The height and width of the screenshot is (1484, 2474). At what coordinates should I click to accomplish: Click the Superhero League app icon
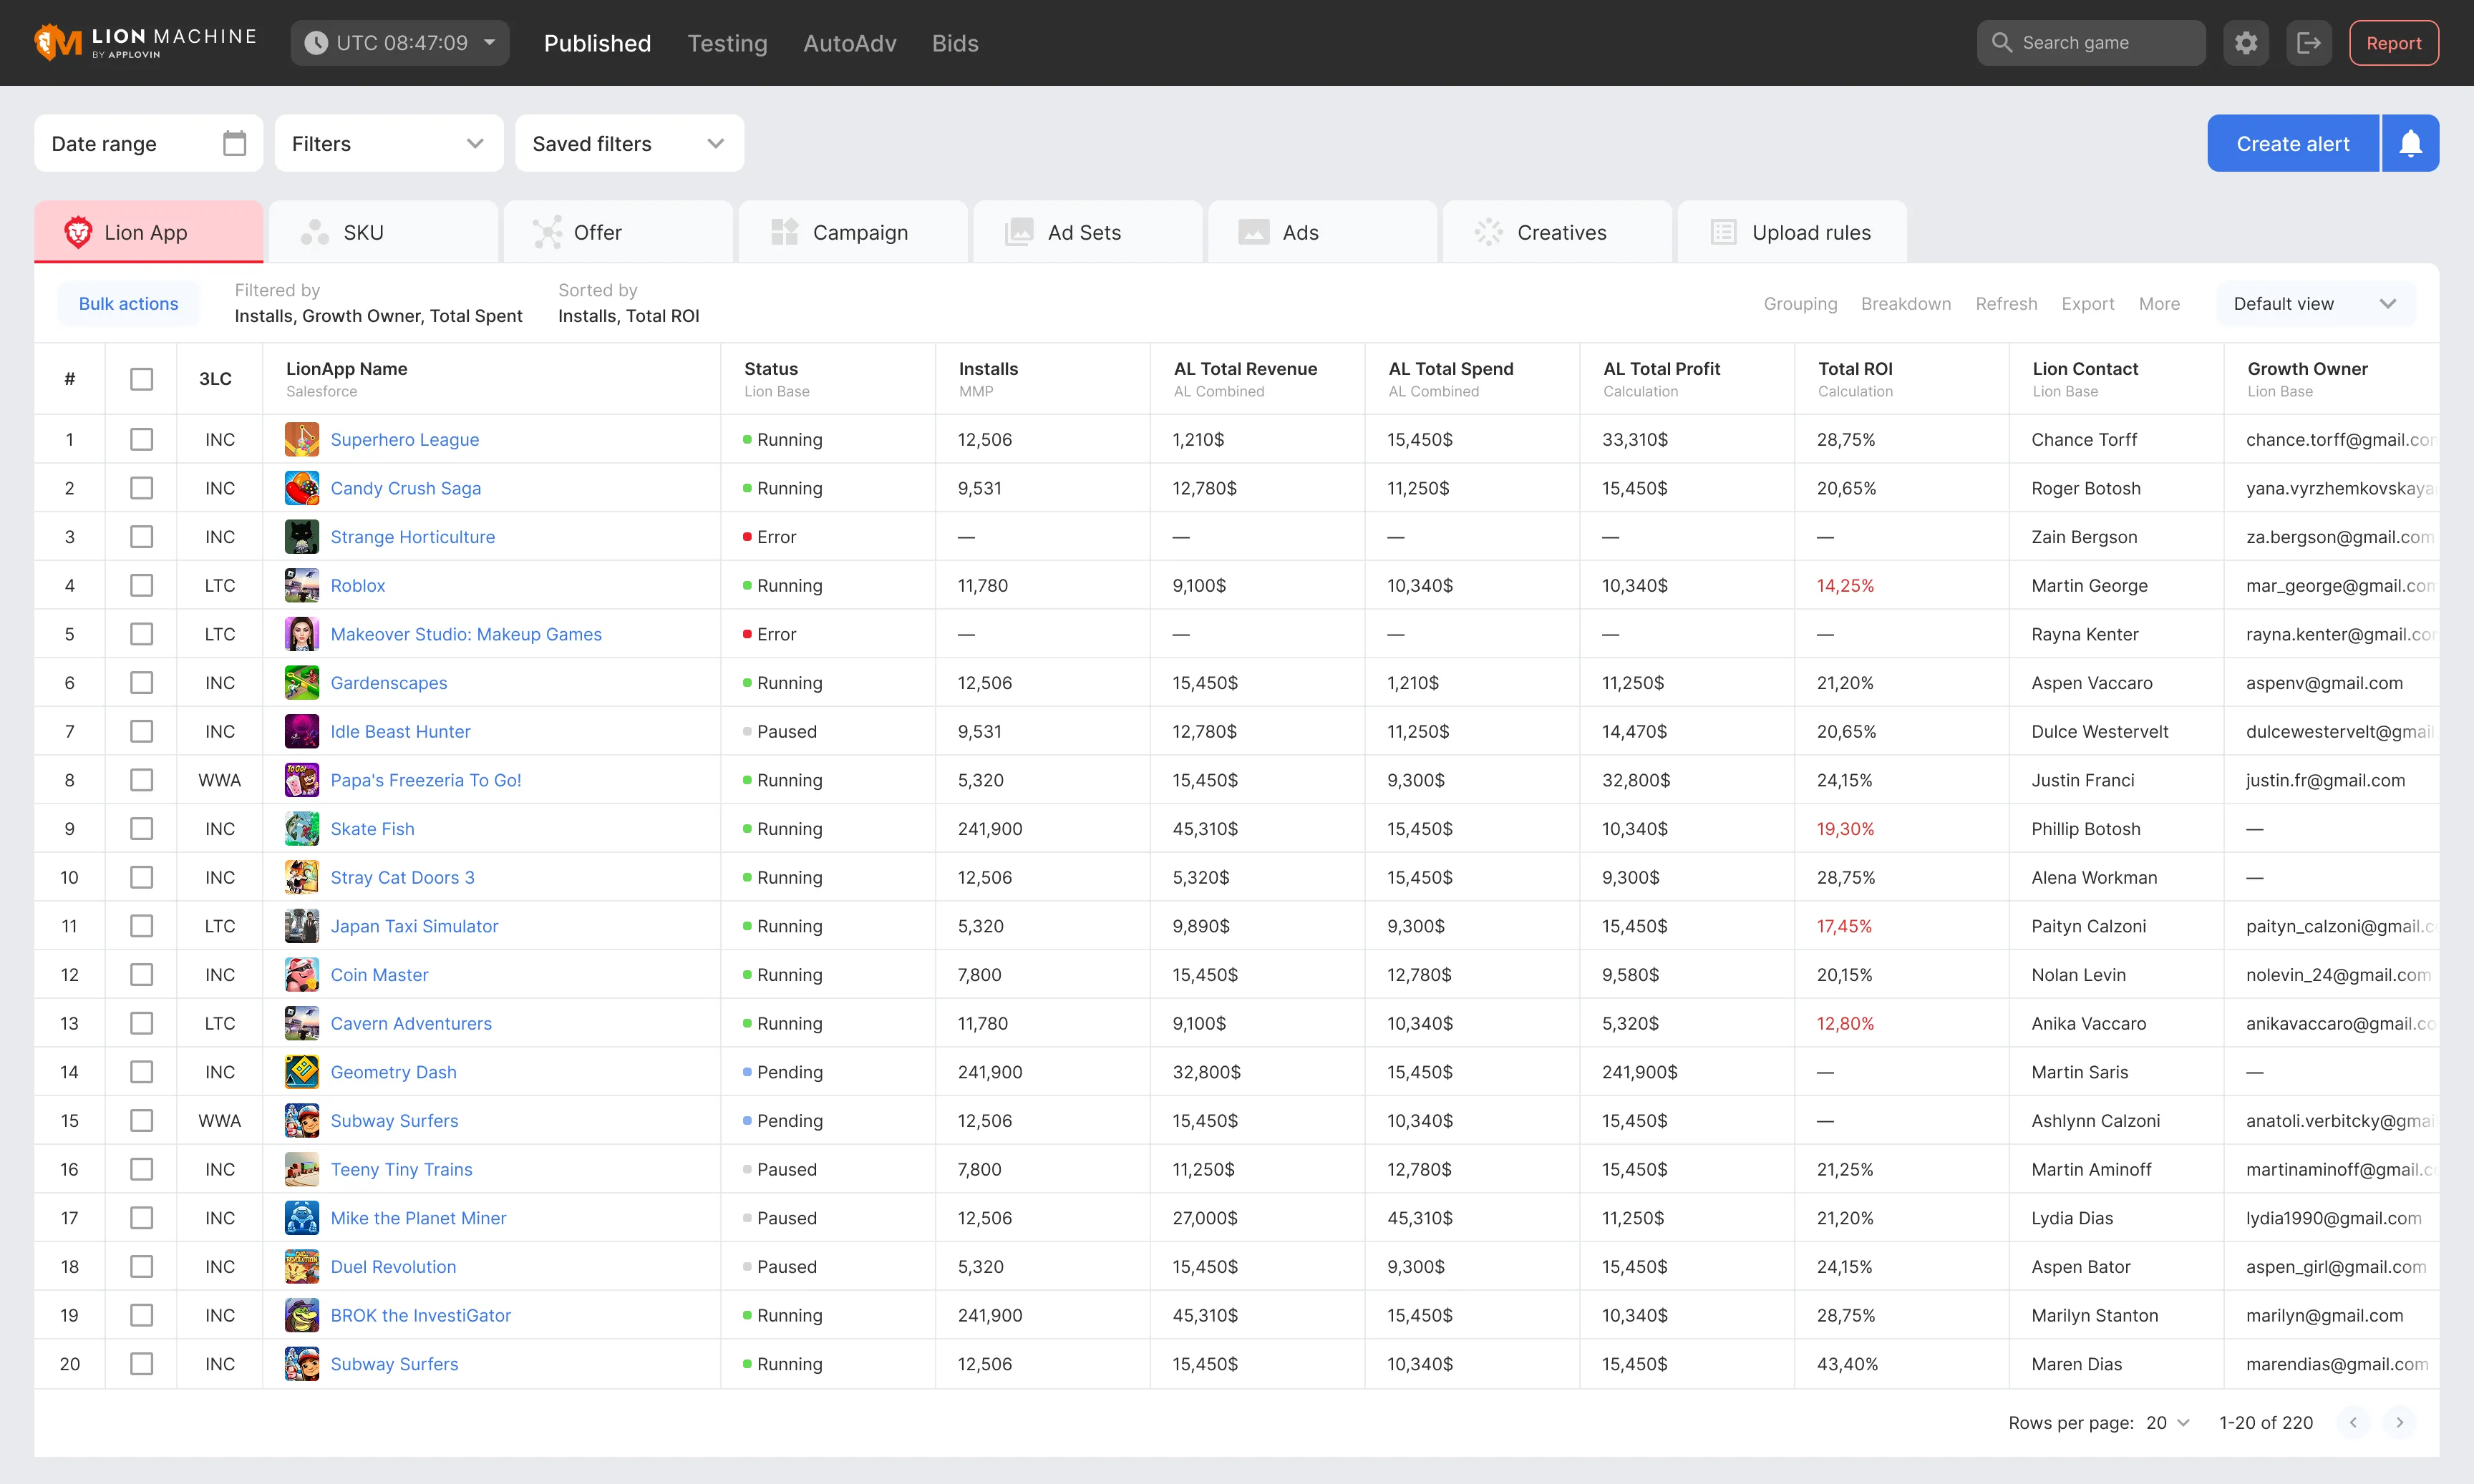301,439
